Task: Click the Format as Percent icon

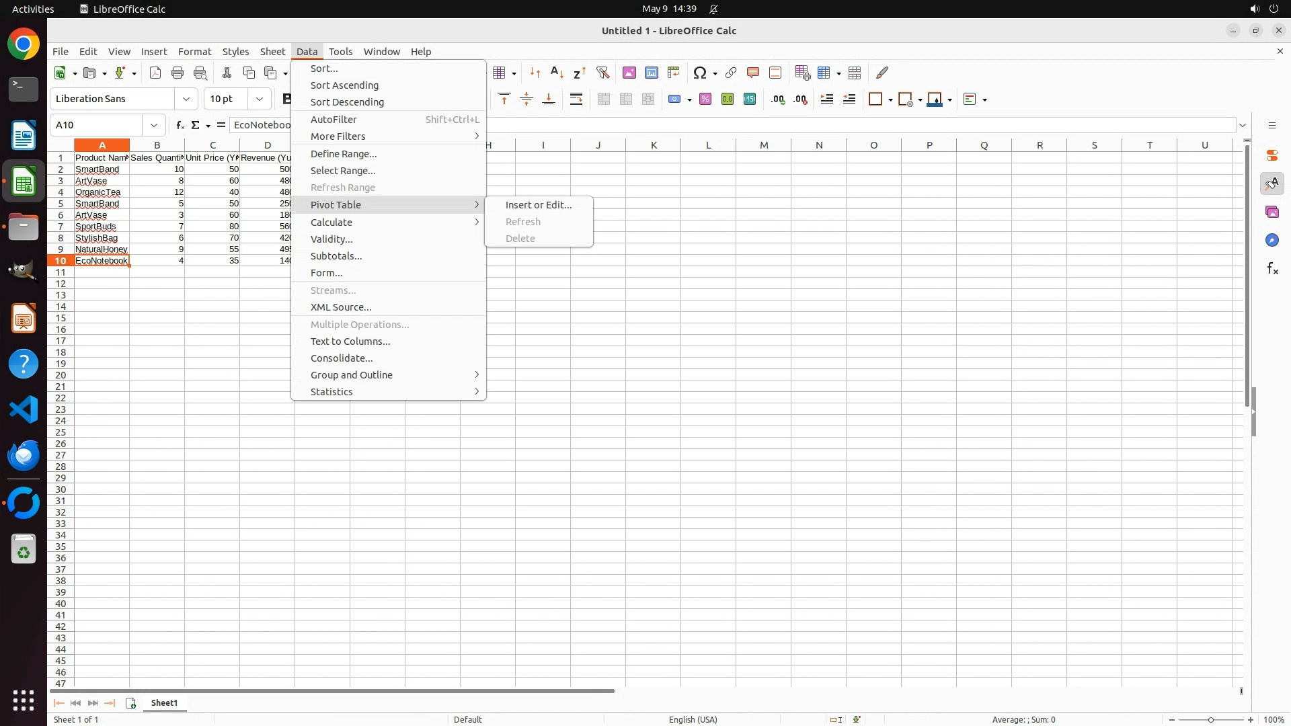Action: pyautogui.click(x=705, y=99)
